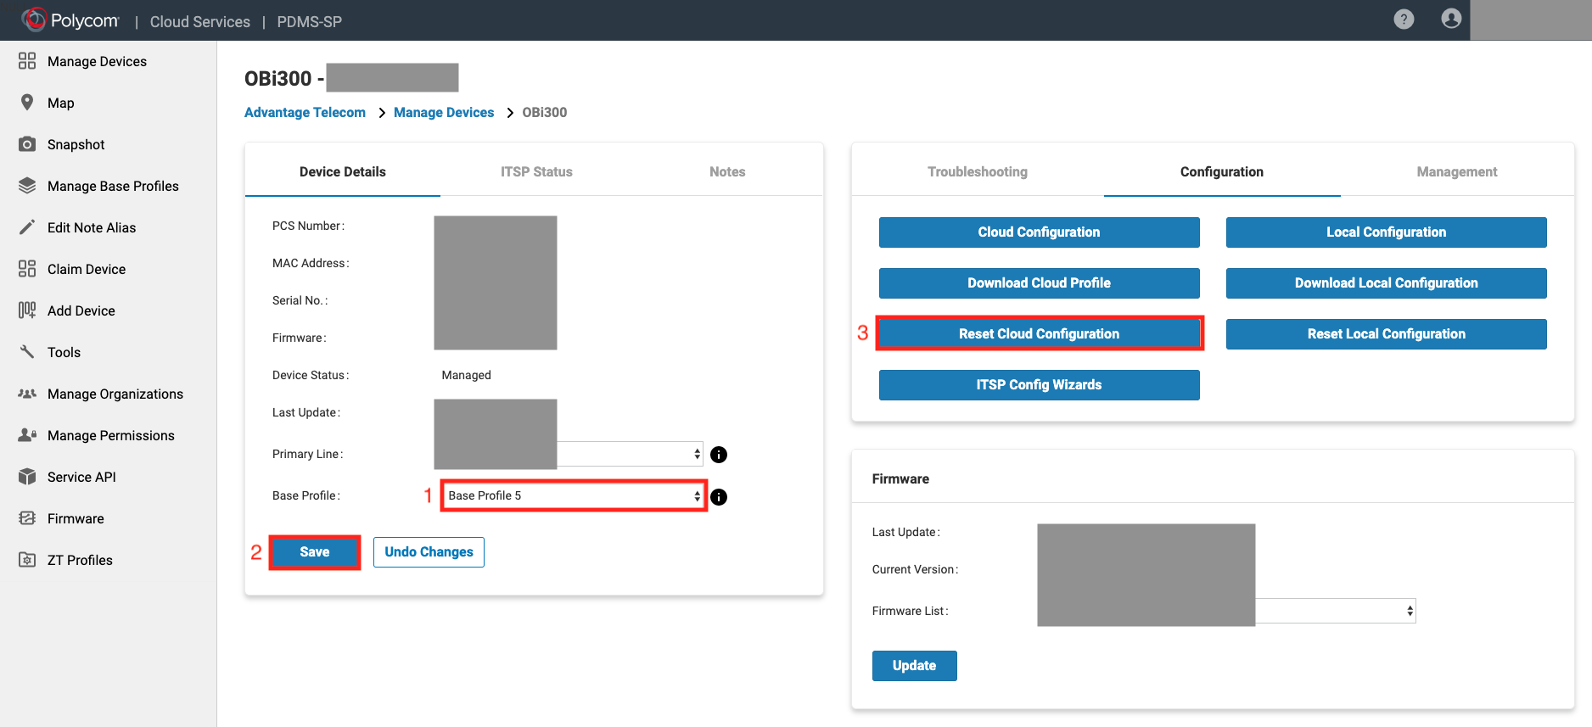The width and height of the screenshot is (1592, 727).
Task: Open Snapshot in the sidebar
Action: (x=76, y=144)
